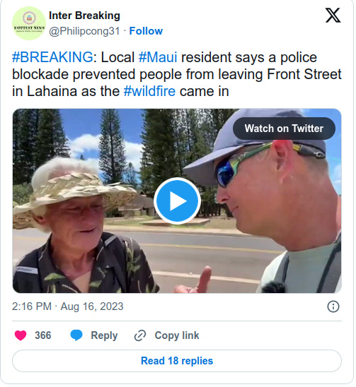The height and width of the screenshot is (387, 356).
Task: Open the #BREAKING hashtag
Action: (52, 57)
